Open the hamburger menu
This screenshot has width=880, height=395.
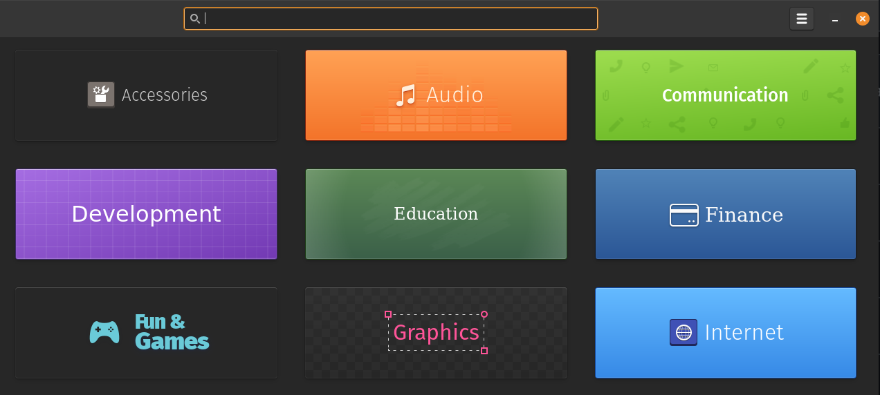coord(801,19)
